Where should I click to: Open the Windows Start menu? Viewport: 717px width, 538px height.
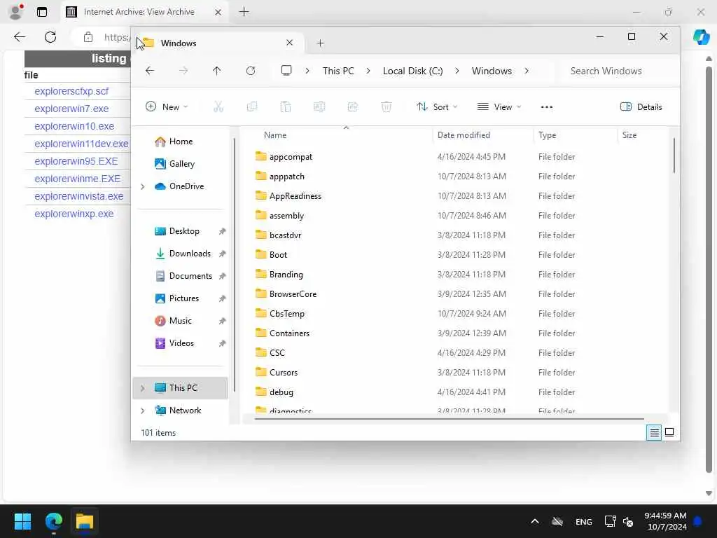pyautogui.click(x=22, y=521)
